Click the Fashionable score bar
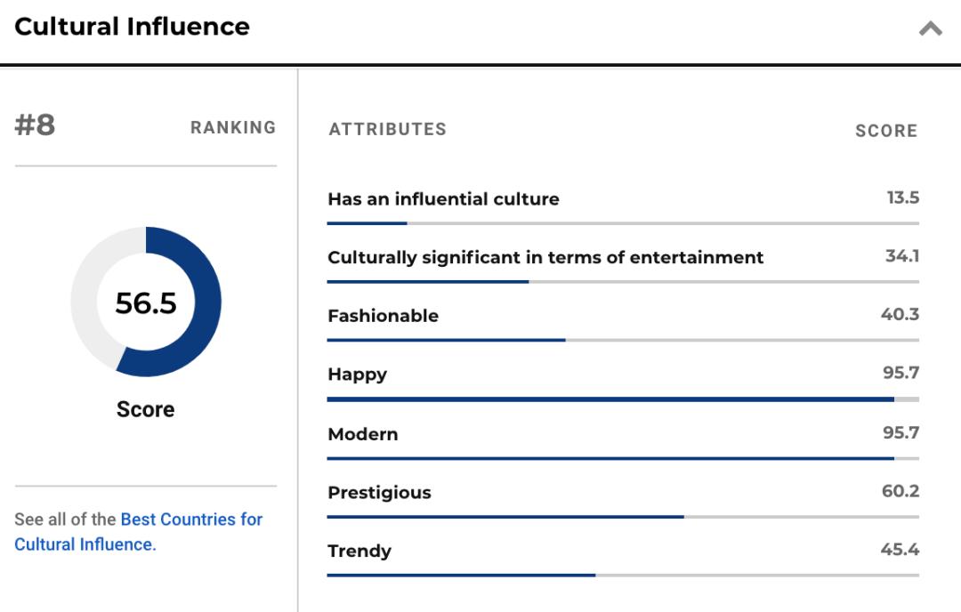The width and height of the screenshot is (961, 612). pos(623,340)
